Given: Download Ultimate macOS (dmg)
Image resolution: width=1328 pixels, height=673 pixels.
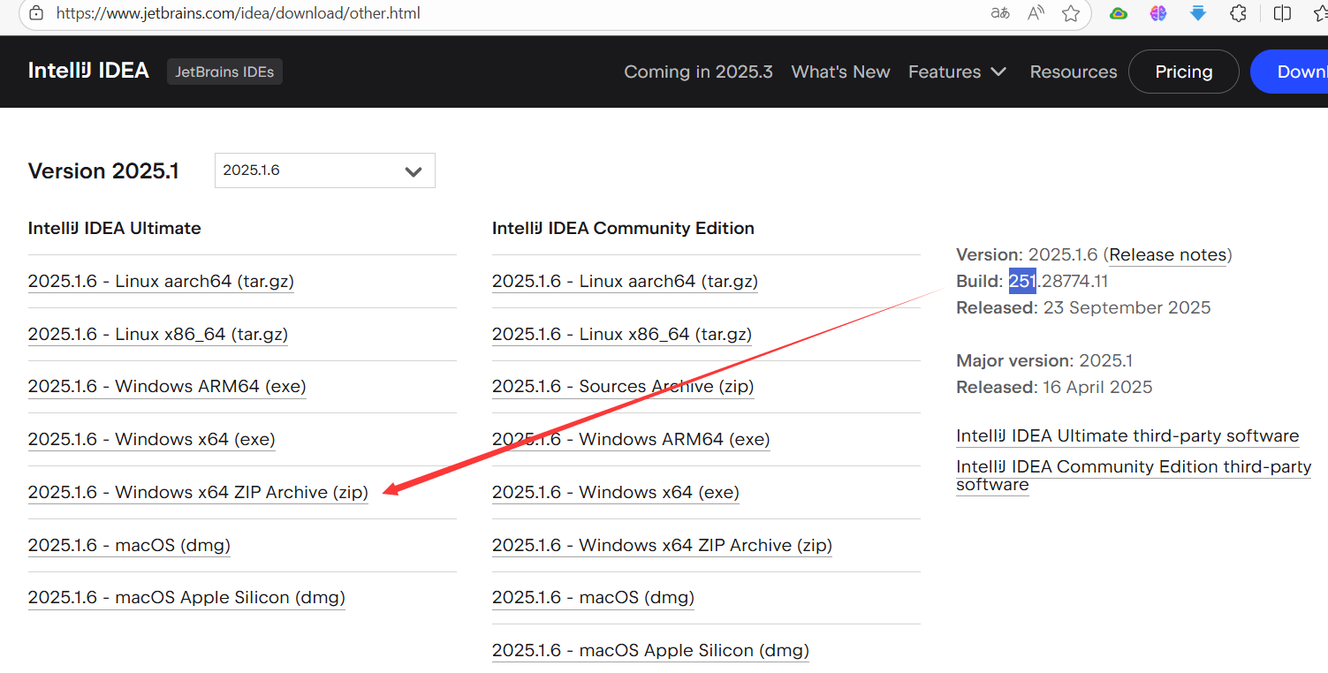Looking at the screenshot, I should pyautogui.click(x=129, y=545).
